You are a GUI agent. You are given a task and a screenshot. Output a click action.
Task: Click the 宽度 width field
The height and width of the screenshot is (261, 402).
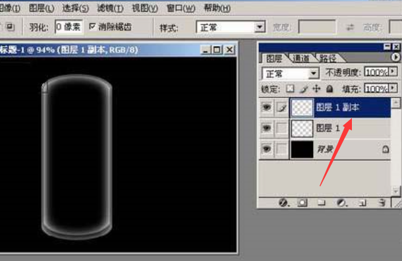[317, 27]
